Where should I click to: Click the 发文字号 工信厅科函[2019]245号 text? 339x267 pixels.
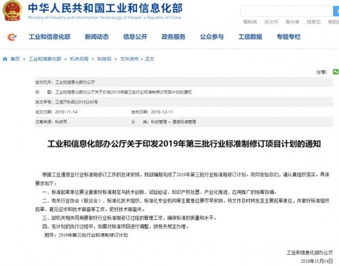[x=66, y=102]
